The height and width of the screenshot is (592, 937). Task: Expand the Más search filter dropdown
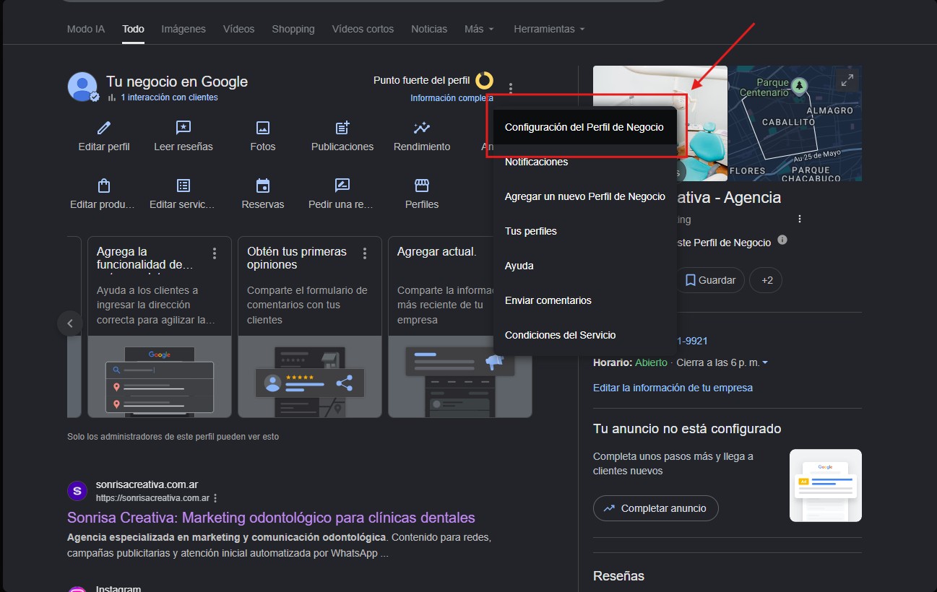[479, 29]
